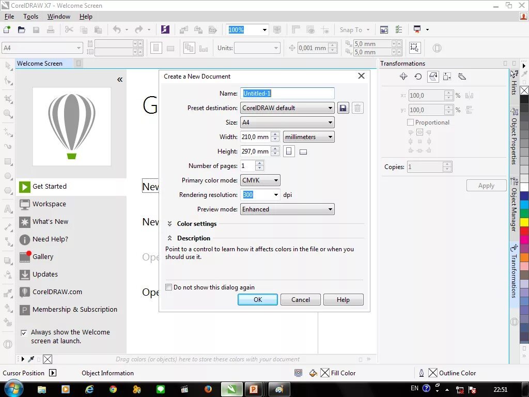Open Primary color mode CMYK dropdown

pyautogui.click(x=260, y=180)
